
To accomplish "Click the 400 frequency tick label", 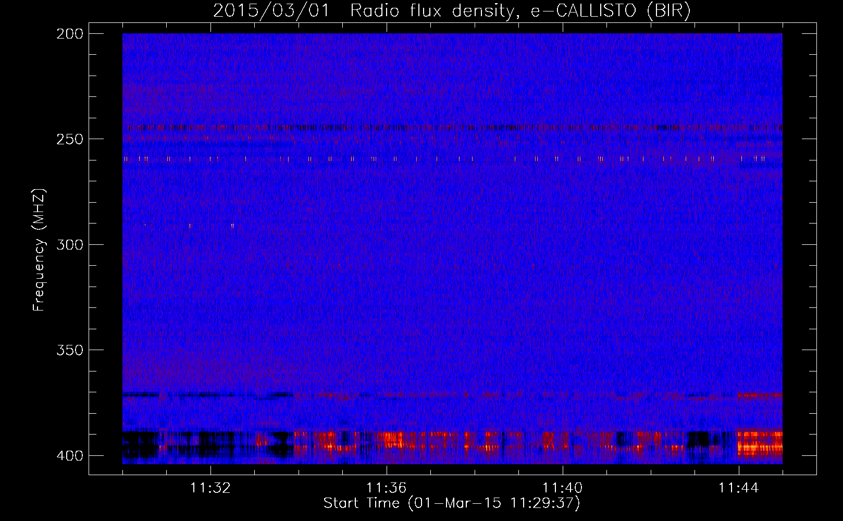I will coord(70,456).
